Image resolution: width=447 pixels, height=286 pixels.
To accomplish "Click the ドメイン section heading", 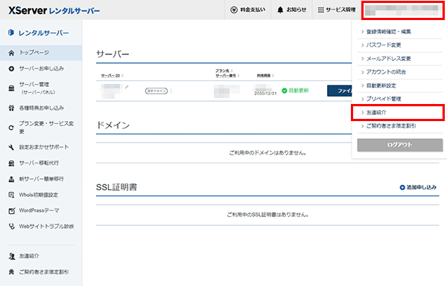I will (x=113, y=126).
